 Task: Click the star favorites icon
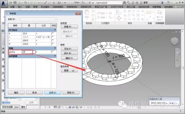[137, 3]
